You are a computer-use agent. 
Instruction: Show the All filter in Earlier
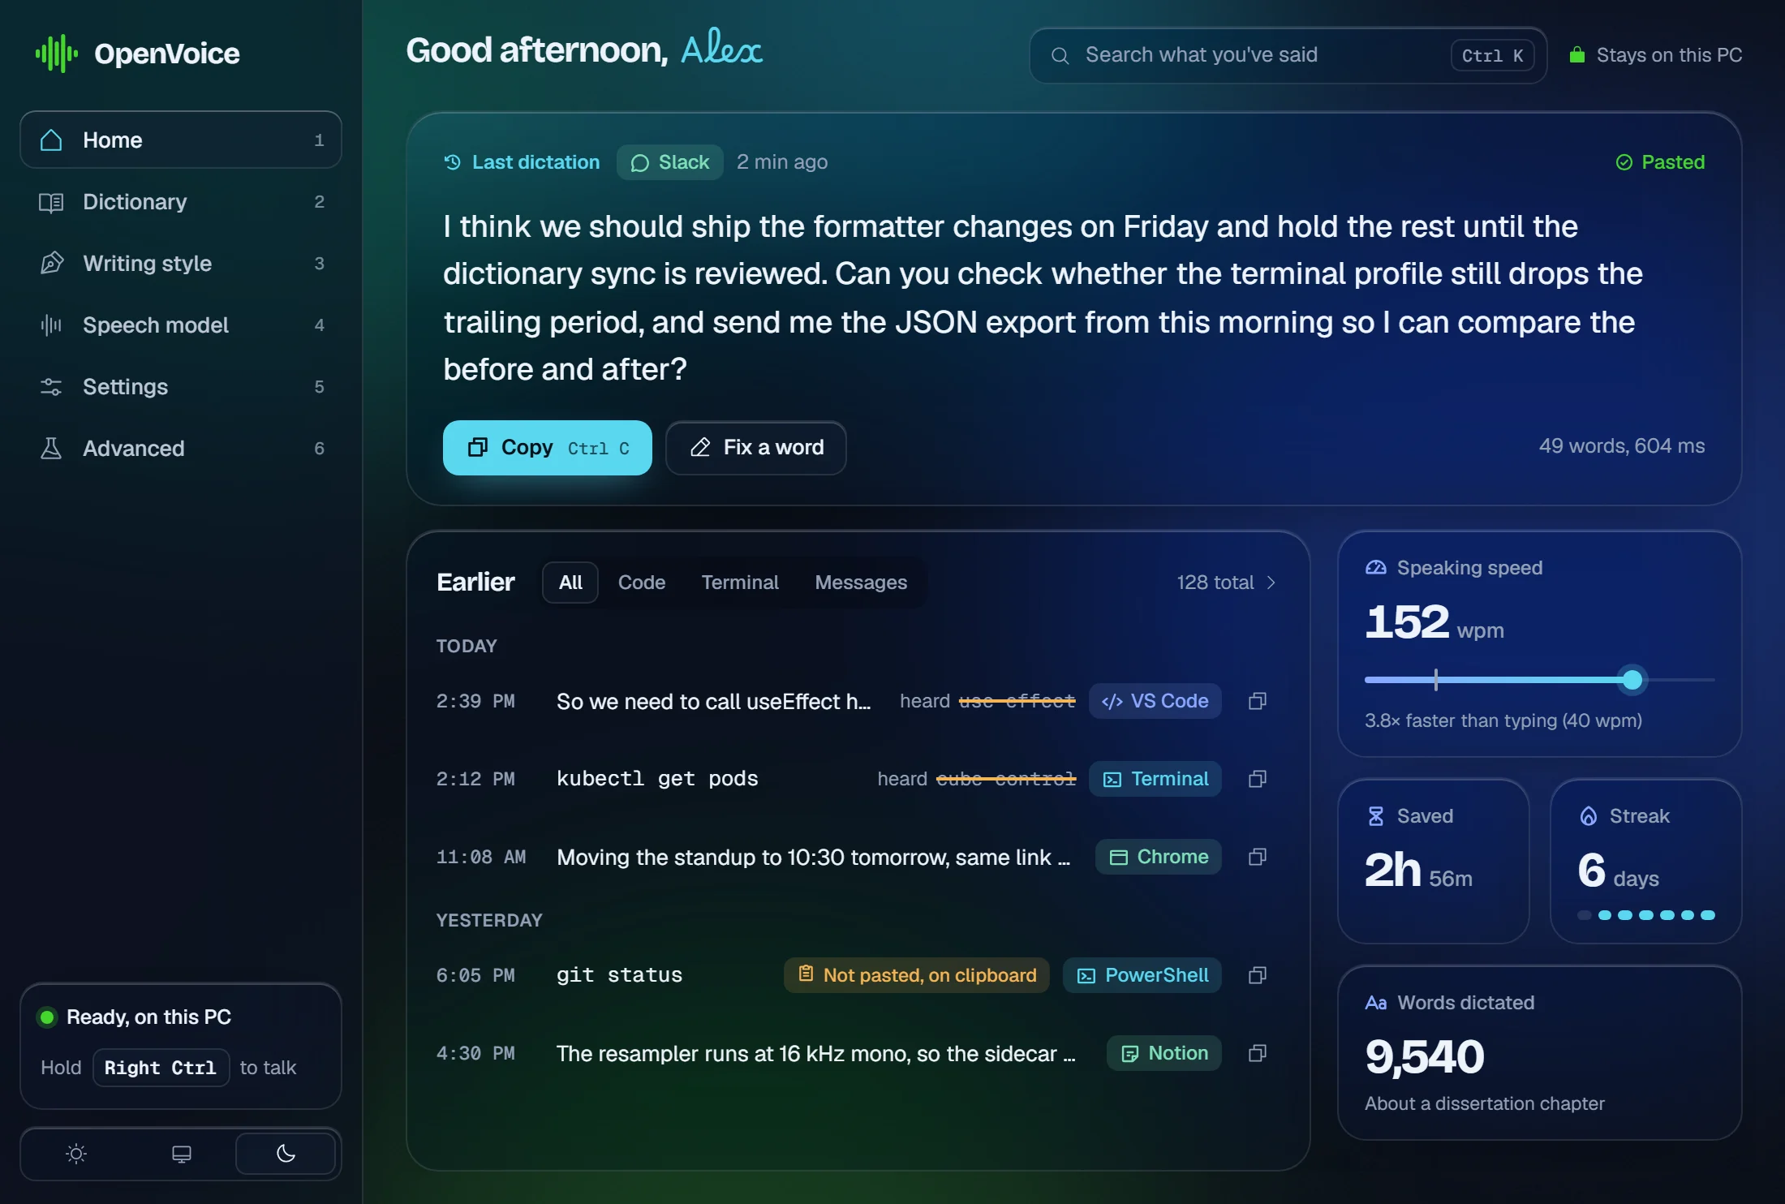[570, 583]
